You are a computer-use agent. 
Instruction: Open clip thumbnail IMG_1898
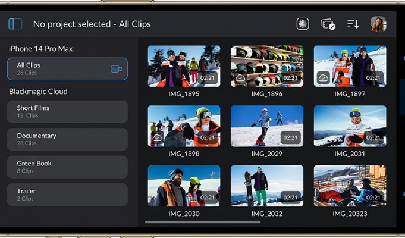[184, 126]
